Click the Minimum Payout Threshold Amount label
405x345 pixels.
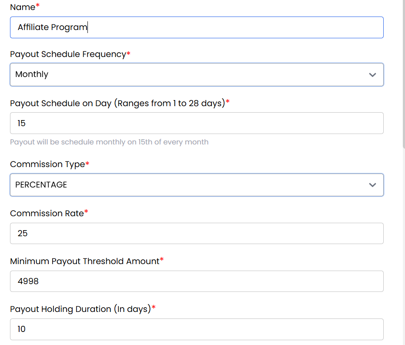85,261
